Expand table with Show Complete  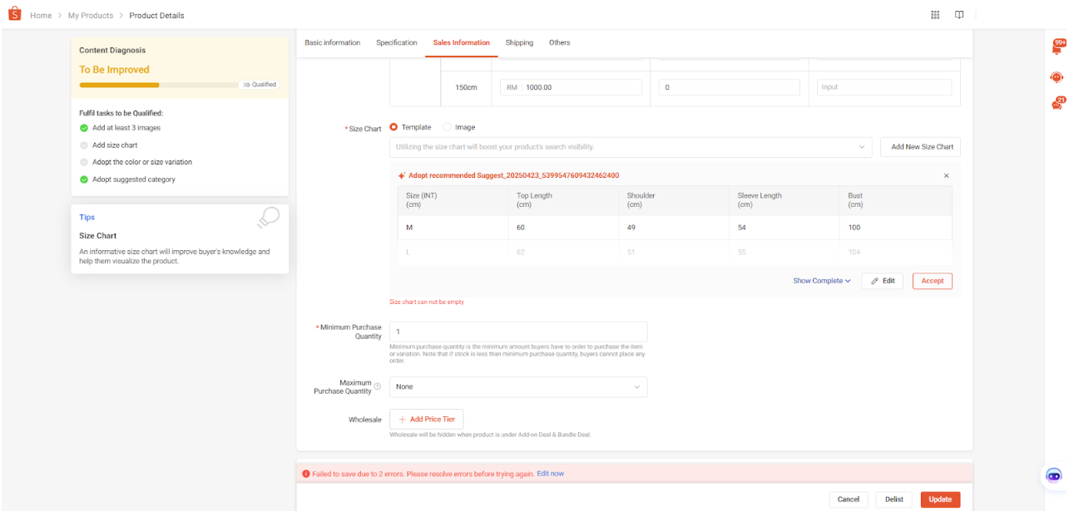pyautogui.click(x=821, y=281)
